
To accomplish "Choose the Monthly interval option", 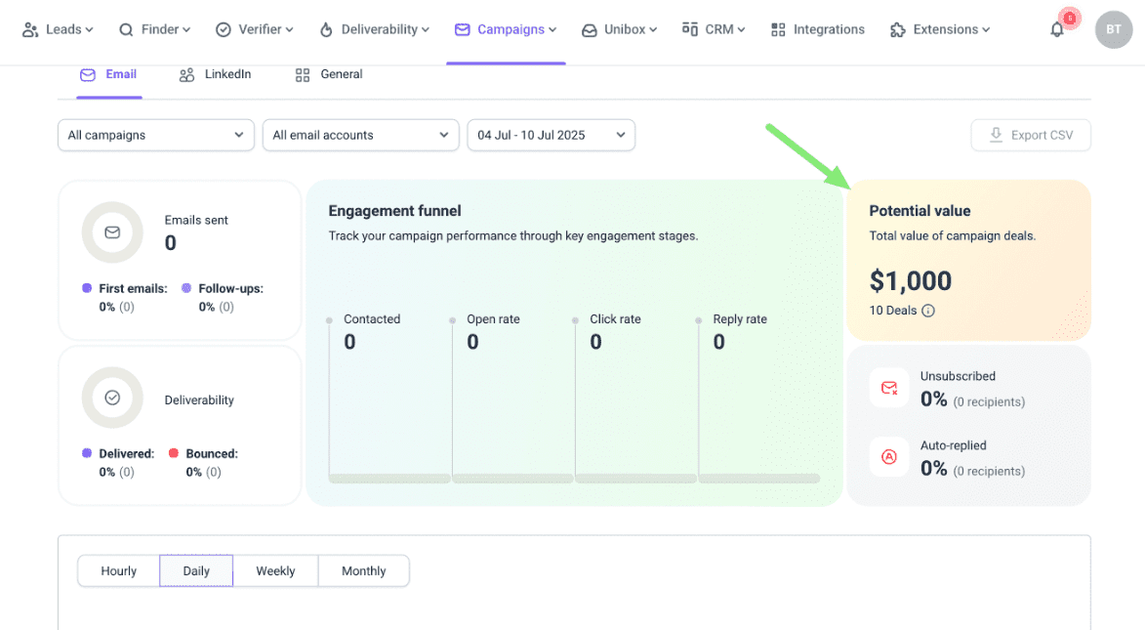I will click(x=363, y=571).
